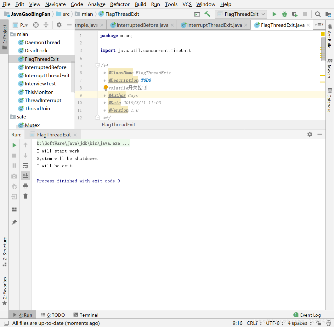Open the Navigate menu
The height and width of the screenshot is (327, 334).
click(55, 4)
